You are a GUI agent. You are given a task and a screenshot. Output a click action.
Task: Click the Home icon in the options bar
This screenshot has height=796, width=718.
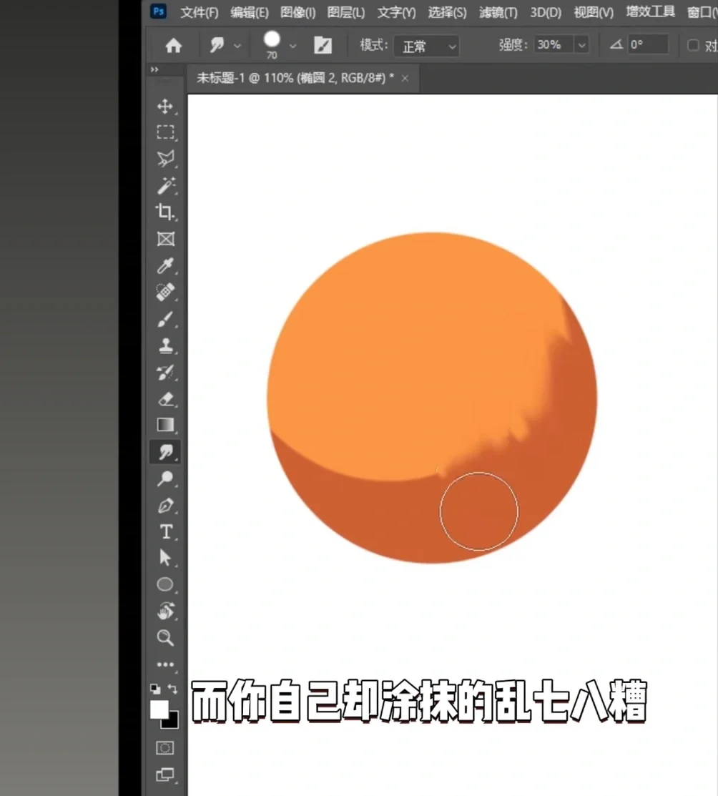point(172,45)
